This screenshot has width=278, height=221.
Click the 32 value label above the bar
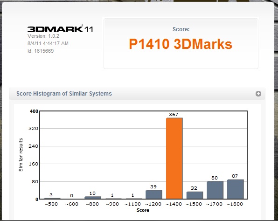click(x=194, y=188)
